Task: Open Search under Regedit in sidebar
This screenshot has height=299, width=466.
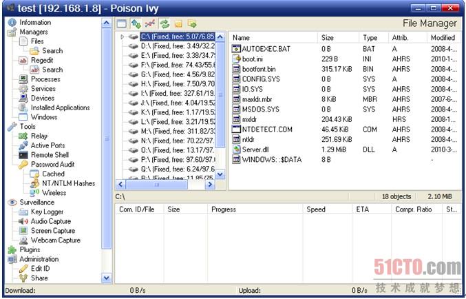Action: point(52,70)
